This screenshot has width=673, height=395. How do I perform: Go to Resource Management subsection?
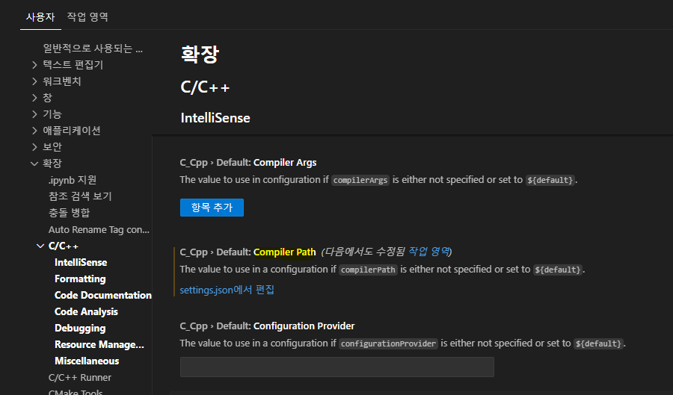coord(99,344)
